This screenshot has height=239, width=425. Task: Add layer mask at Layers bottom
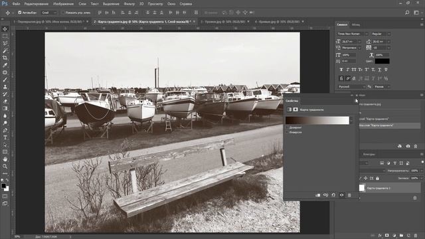(386, 236)
